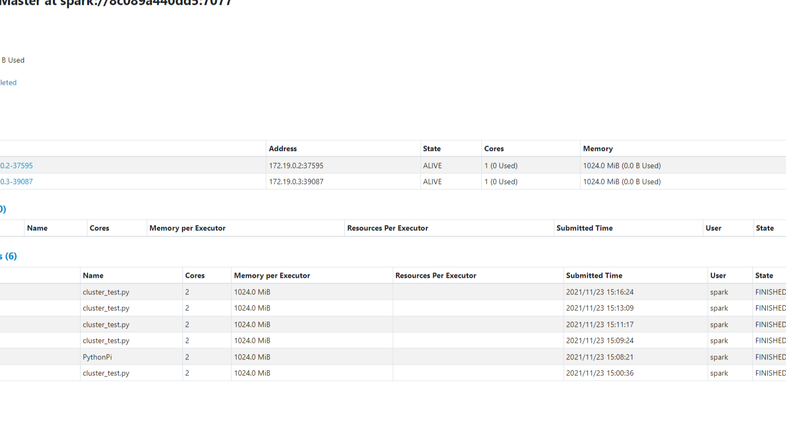The image size is (786, 442).
Task: Click the workers Cores column header
Action: tap(494, 149)
